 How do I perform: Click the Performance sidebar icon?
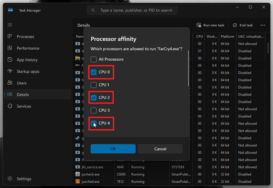(x=10, y=48)
